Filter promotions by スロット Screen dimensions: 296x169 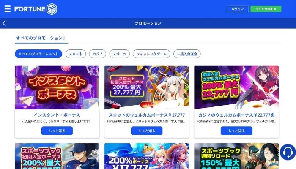[76, 54]
